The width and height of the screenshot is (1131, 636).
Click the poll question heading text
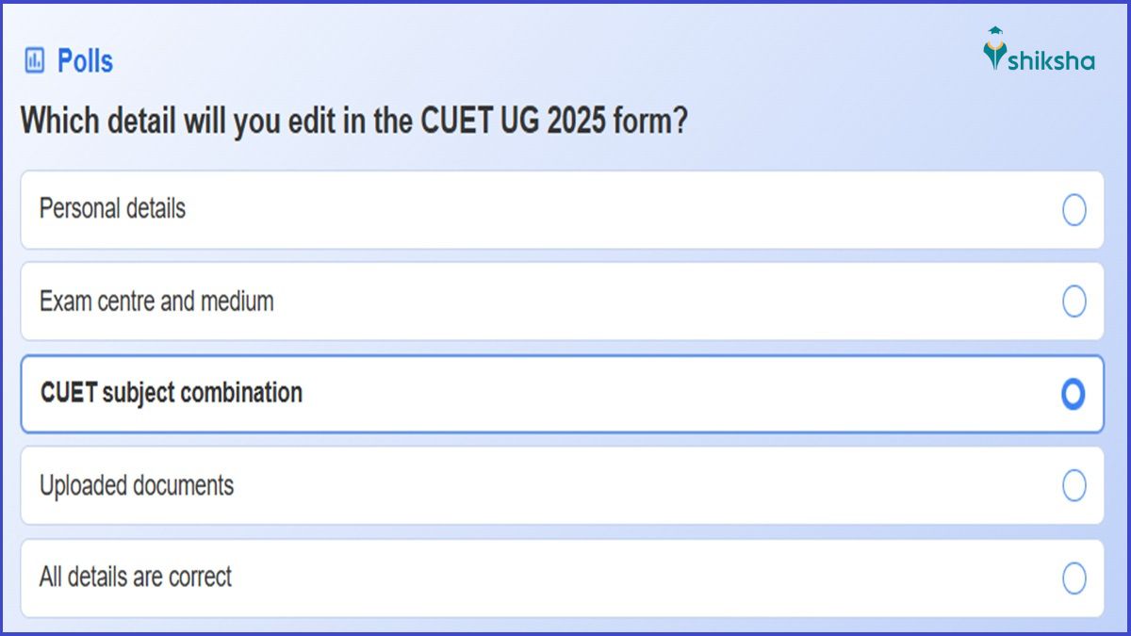(x=353, y=122)
